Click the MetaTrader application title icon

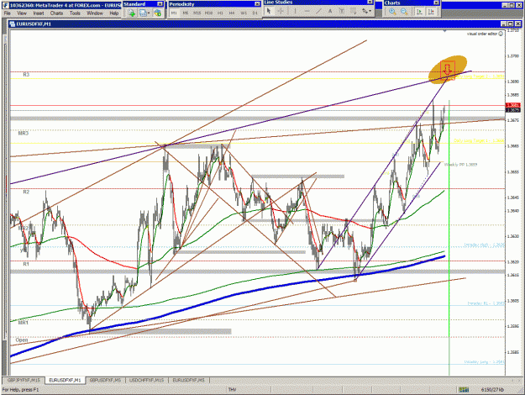pyautogui.click(x=6, y=5)
